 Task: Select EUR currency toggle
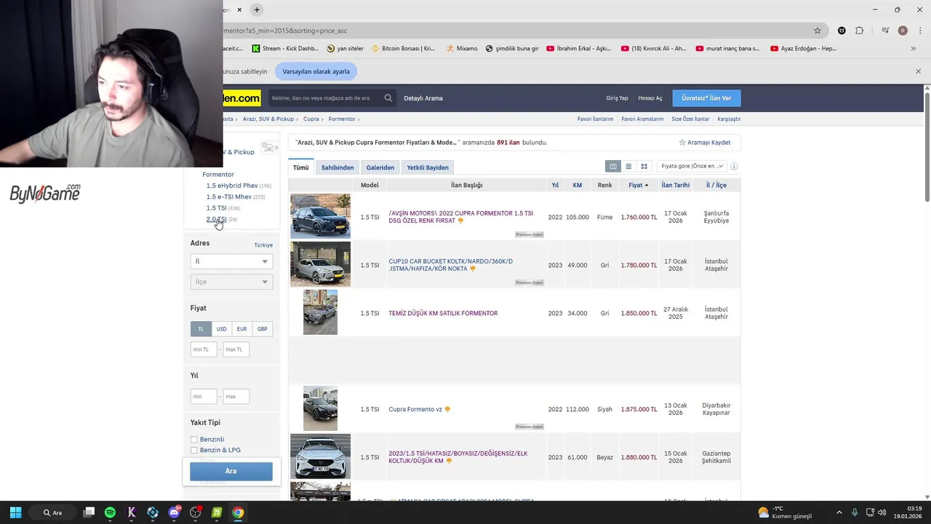coord(241,329)
